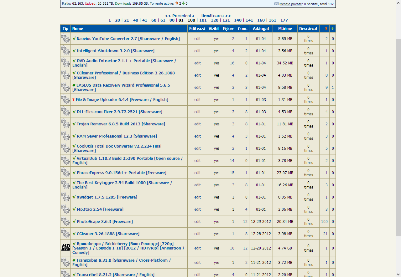The height and width of the screenshot is (277, 401).
Task: Click category icon for Transcribe! 8.31.0 row
Action: [65, 262]
